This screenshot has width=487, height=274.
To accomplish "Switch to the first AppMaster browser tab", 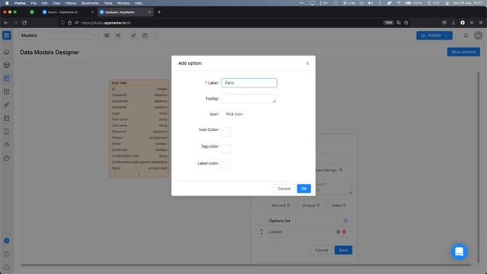I will 68,12.
